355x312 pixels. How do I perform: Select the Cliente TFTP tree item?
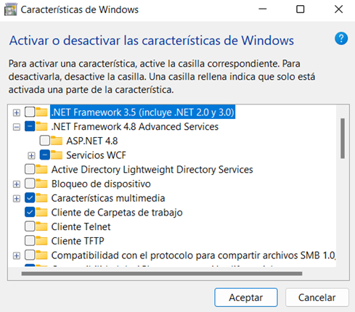(78, 241)
